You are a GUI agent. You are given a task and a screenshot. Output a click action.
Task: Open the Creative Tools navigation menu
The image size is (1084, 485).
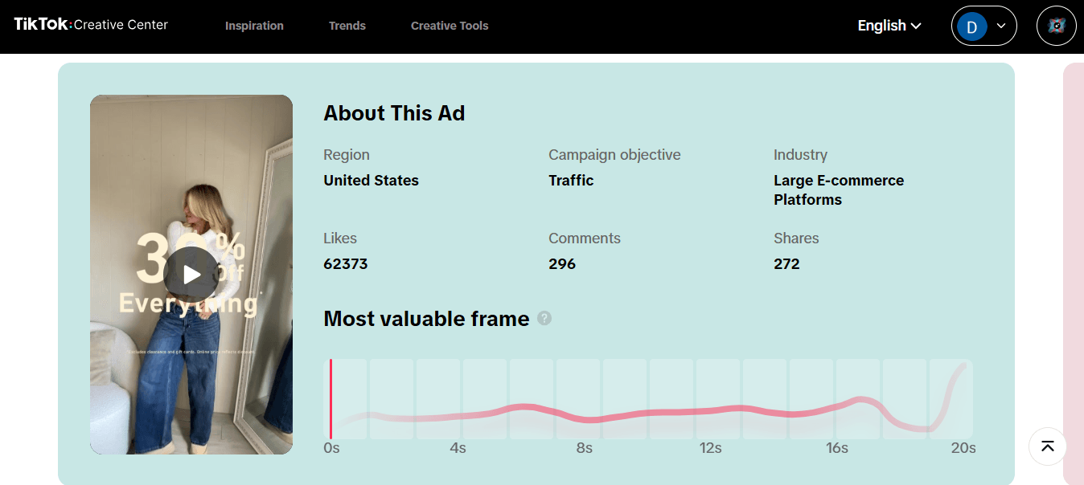click(x=450, y=26)
